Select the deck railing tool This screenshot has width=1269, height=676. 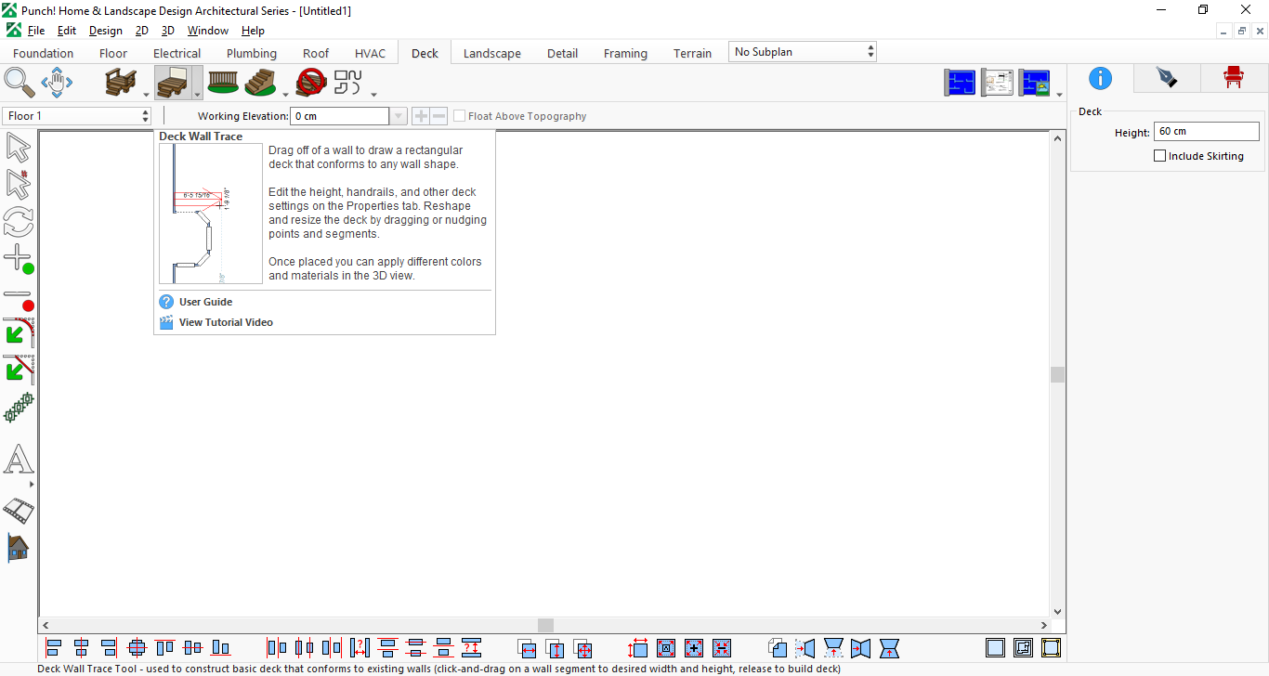pyautogui.click(x=223, y=83)
